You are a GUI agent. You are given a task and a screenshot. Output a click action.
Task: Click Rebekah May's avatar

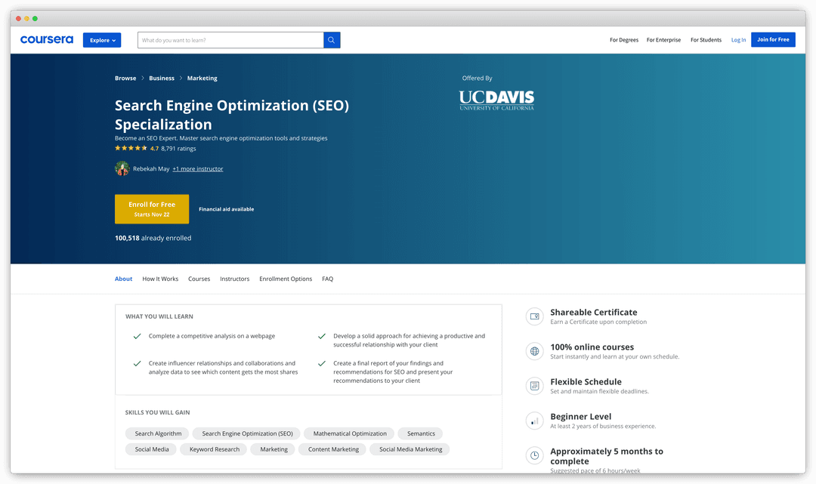pos(122,168)
